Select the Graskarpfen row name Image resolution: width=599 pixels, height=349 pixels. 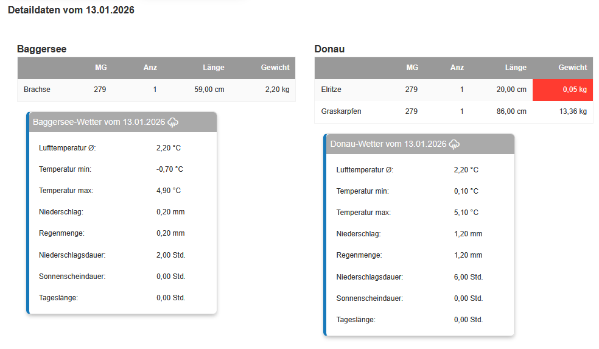pos(341,111)
